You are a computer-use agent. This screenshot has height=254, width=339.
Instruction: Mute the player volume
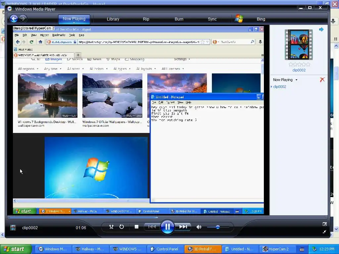click(199, 227)
